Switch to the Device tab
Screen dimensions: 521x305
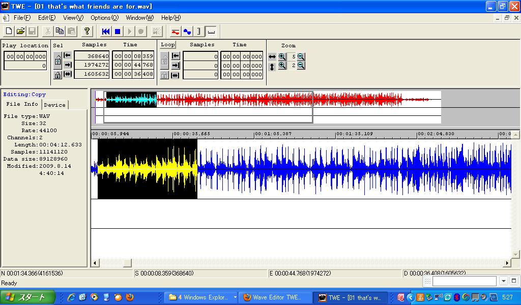click(x=54, y=105)
